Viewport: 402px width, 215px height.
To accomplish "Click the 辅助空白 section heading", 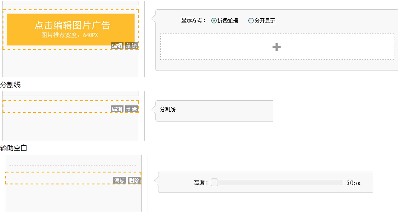I will coord(14,148).
